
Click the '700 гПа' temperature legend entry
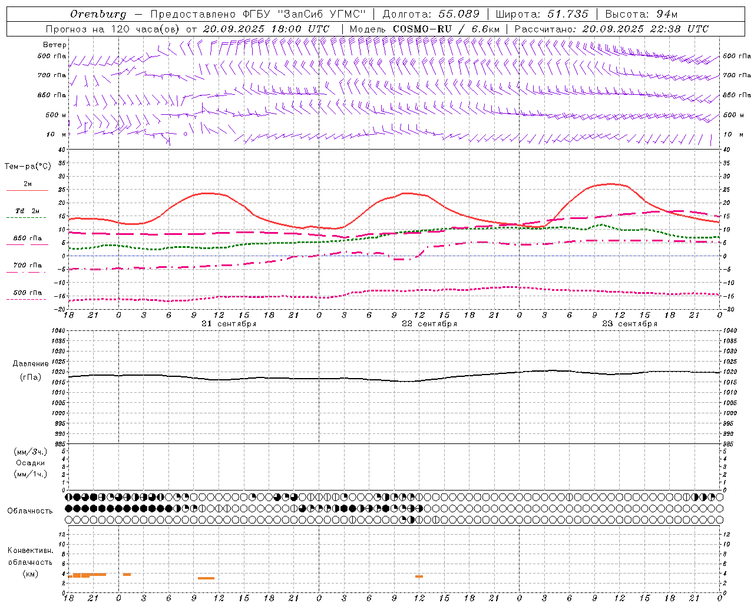click(x=28, y=266)
